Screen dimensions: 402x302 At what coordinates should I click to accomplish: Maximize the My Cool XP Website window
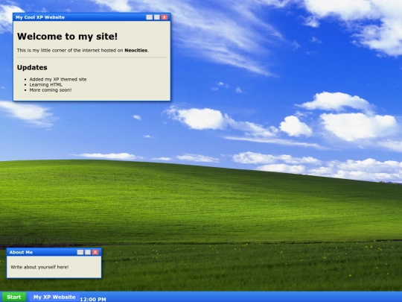[x=157, y=17]
